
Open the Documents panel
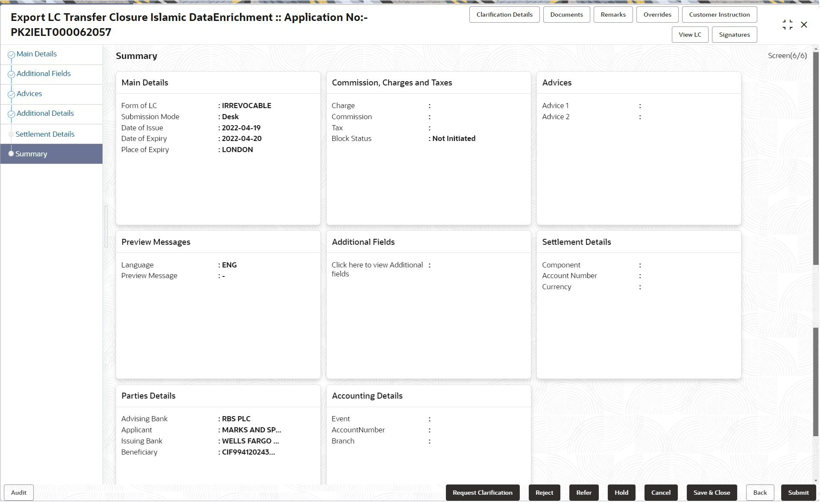click(x=566, y=15)
